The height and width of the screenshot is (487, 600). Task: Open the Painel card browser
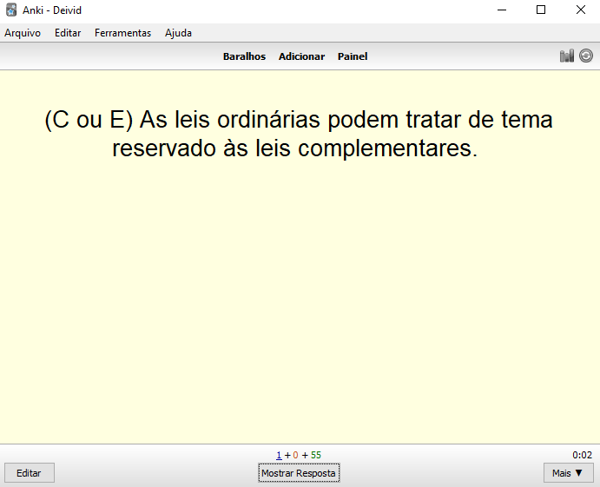(353, 56)
